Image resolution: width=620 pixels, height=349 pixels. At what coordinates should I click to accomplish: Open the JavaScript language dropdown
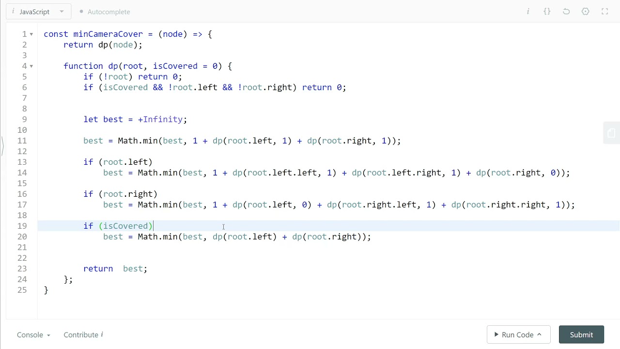coord(39,12)
